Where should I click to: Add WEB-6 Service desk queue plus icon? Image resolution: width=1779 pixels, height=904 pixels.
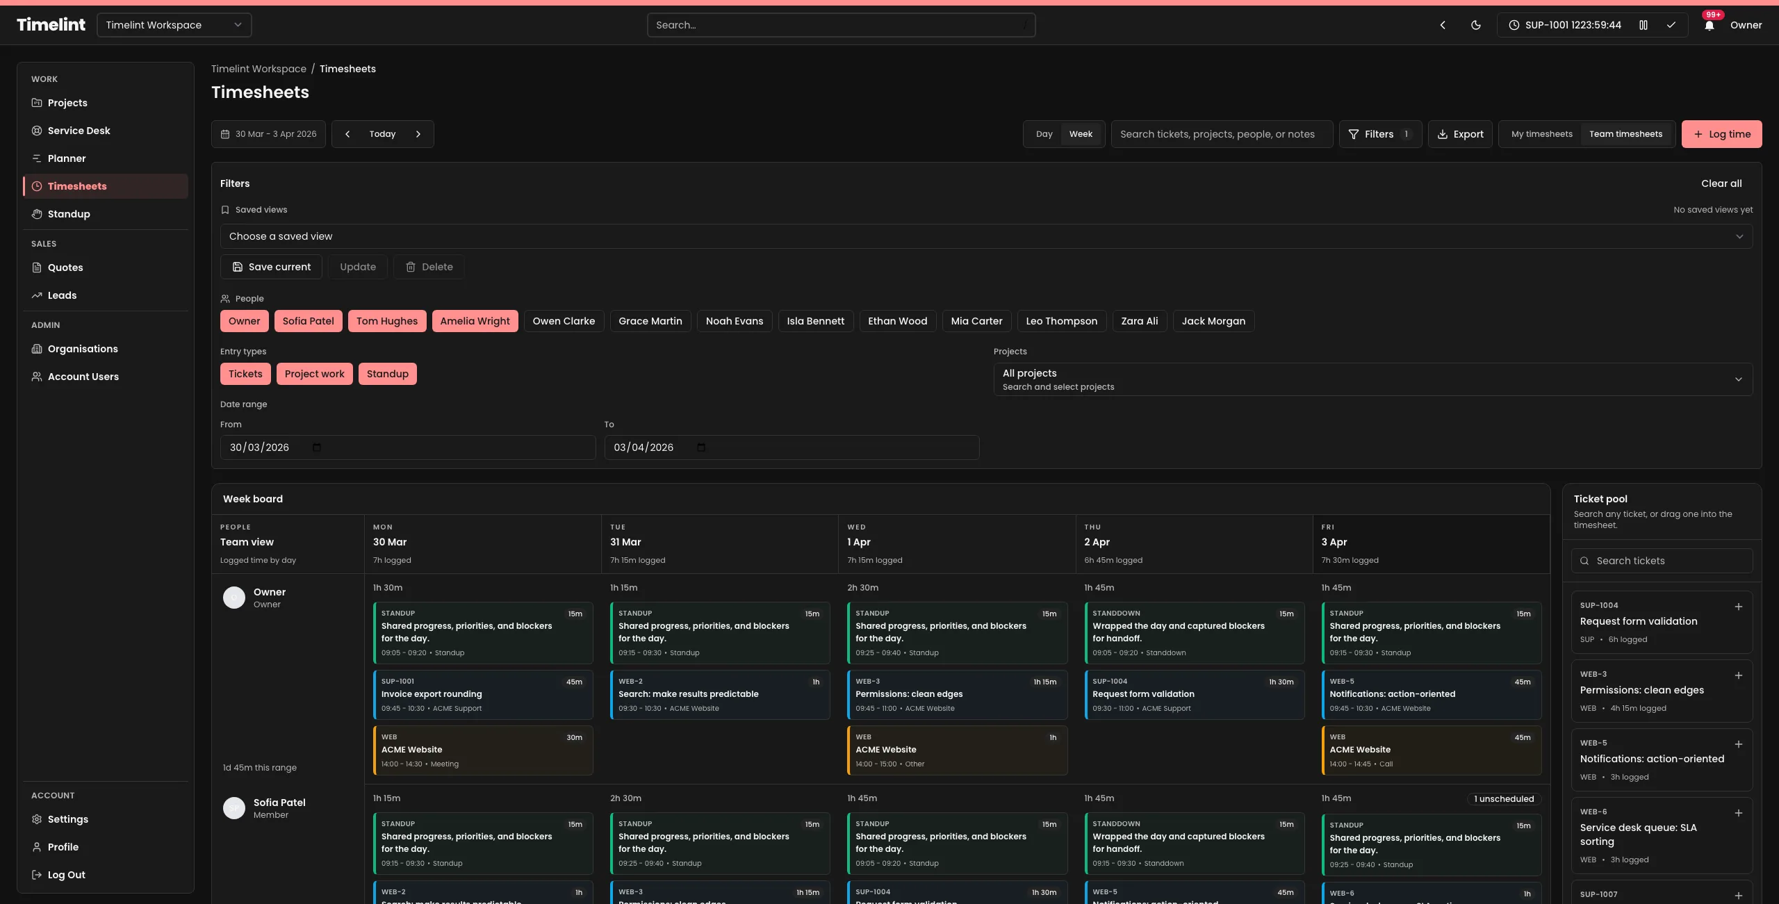1739,813
